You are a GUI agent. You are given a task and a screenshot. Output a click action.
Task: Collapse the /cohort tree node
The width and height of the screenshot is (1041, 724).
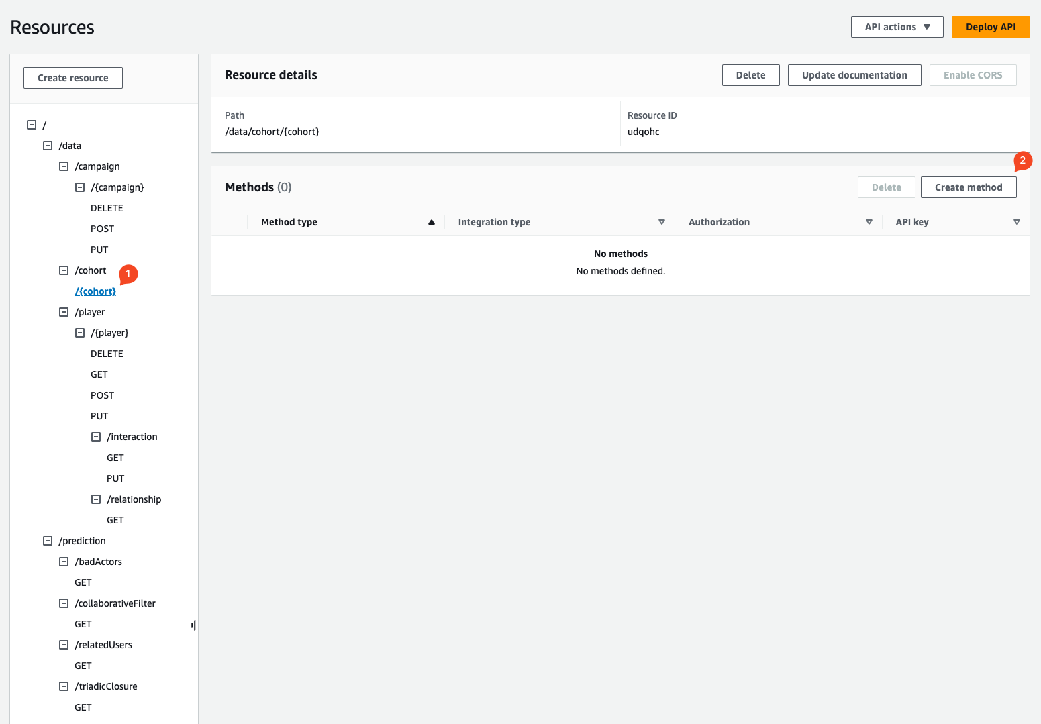tap(64, 270)
